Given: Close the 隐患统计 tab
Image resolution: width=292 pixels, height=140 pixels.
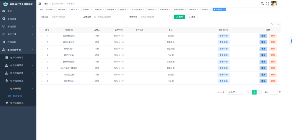Looking at the screenshot, I should pos(210,10).
